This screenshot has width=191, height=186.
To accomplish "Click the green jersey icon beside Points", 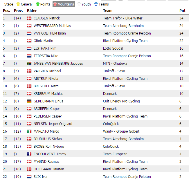I will tap(37, 4).
